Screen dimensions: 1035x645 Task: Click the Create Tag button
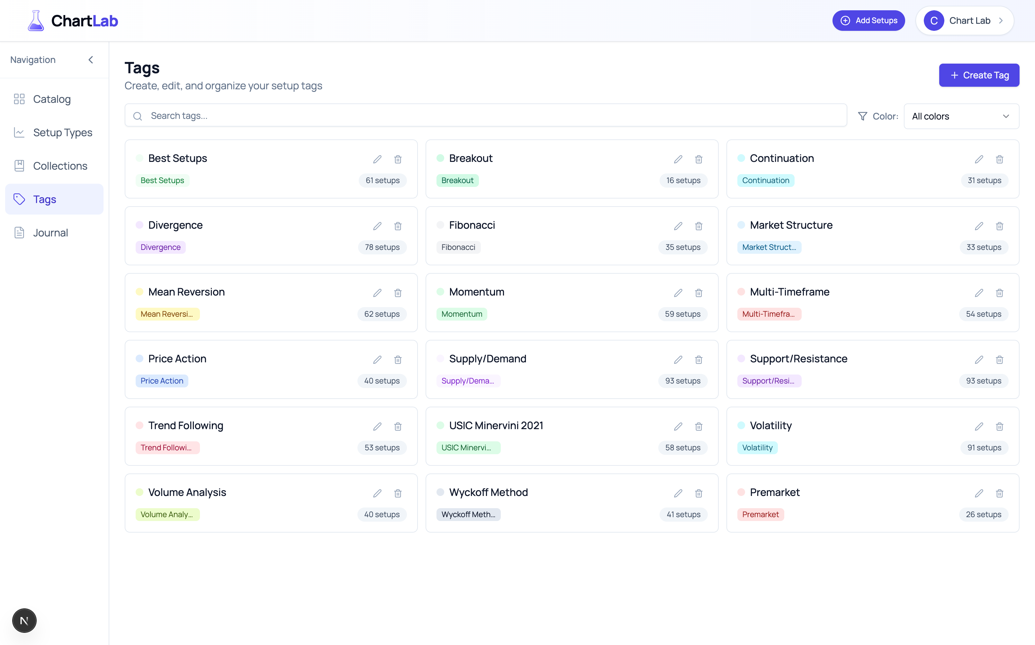(x=979, y=75)
